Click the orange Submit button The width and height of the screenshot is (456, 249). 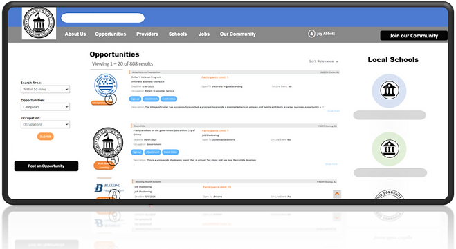tap(45, 137)
